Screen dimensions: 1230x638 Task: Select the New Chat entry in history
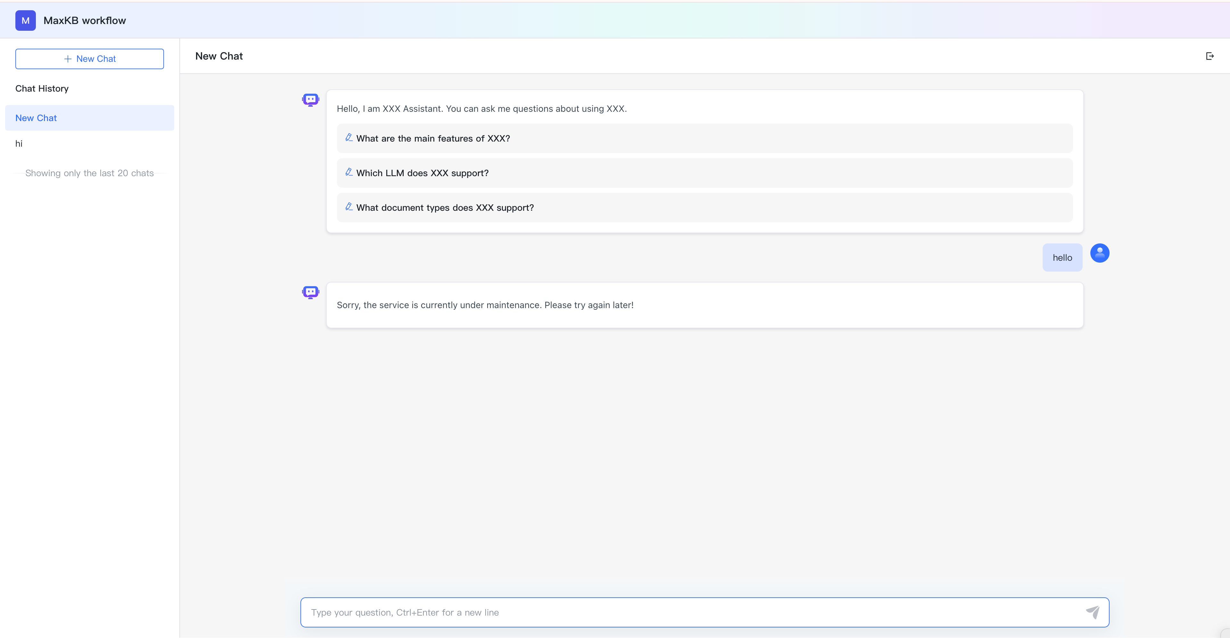point(89,118)
